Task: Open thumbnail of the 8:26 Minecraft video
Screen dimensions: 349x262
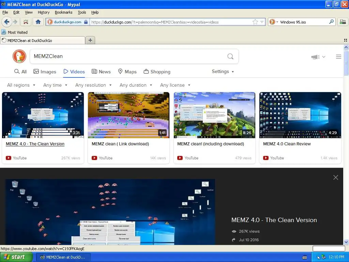Action: [x=214, y=115]
